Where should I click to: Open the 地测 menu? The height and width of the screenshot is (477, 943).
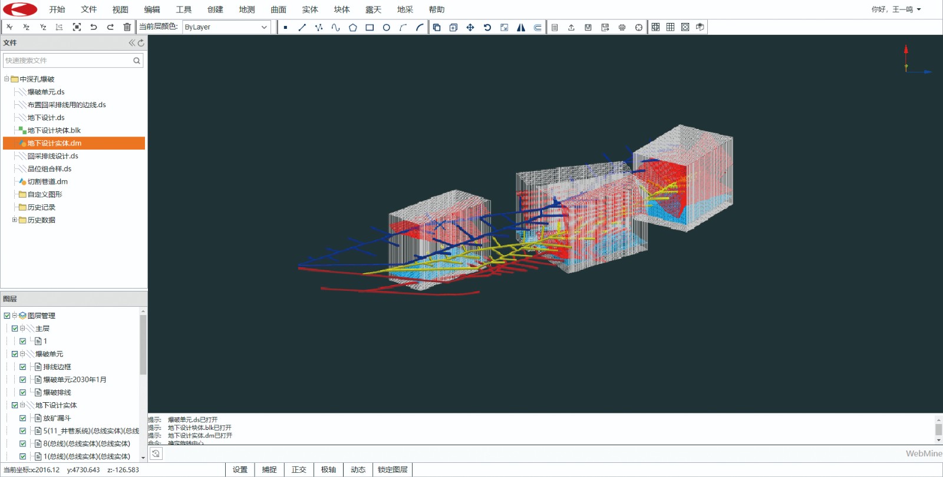(x=247, y=9)
